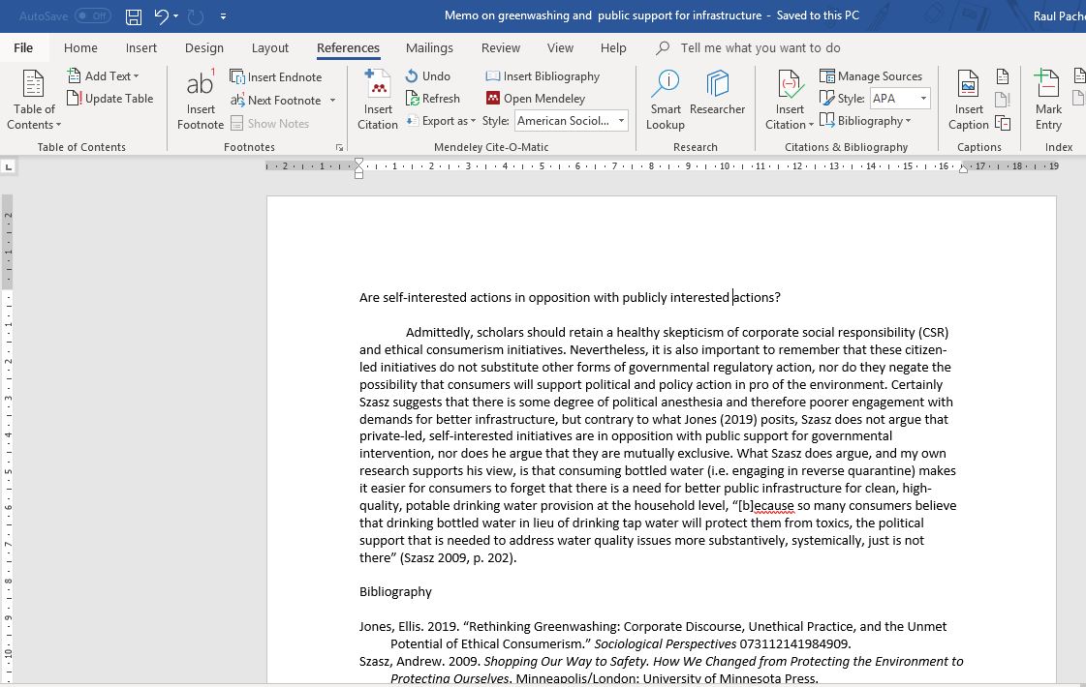Click the Insert Bibliography button
1086x687 pixels.
click(x=543, y=76)
